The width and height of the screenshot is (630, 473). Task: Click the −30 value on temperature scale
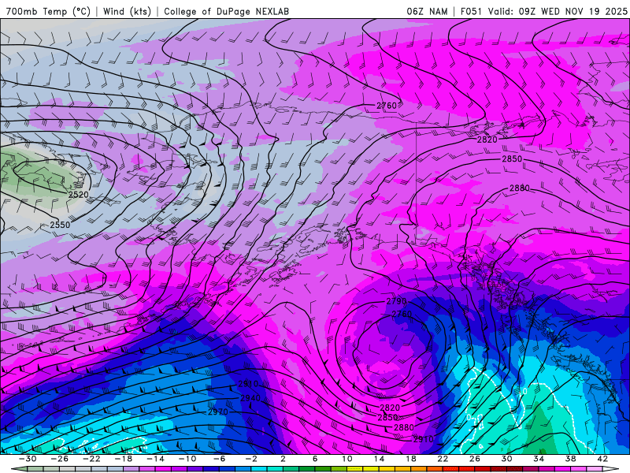point(28,459)
